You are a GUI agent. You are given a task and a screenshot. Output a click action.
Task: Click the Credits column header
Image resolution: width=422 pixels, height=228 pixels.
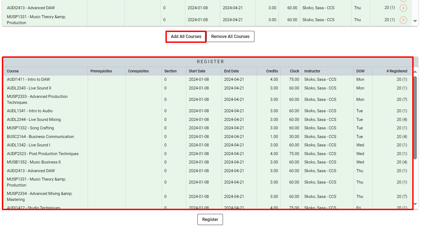click(272, 71)
